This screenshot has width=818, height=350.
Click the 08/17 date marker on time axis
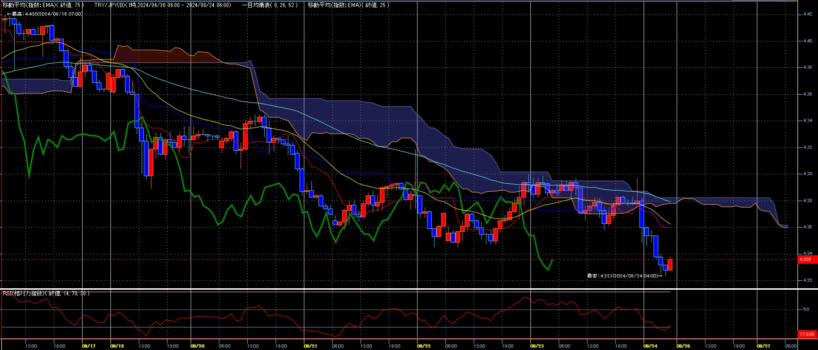(88, 346)
